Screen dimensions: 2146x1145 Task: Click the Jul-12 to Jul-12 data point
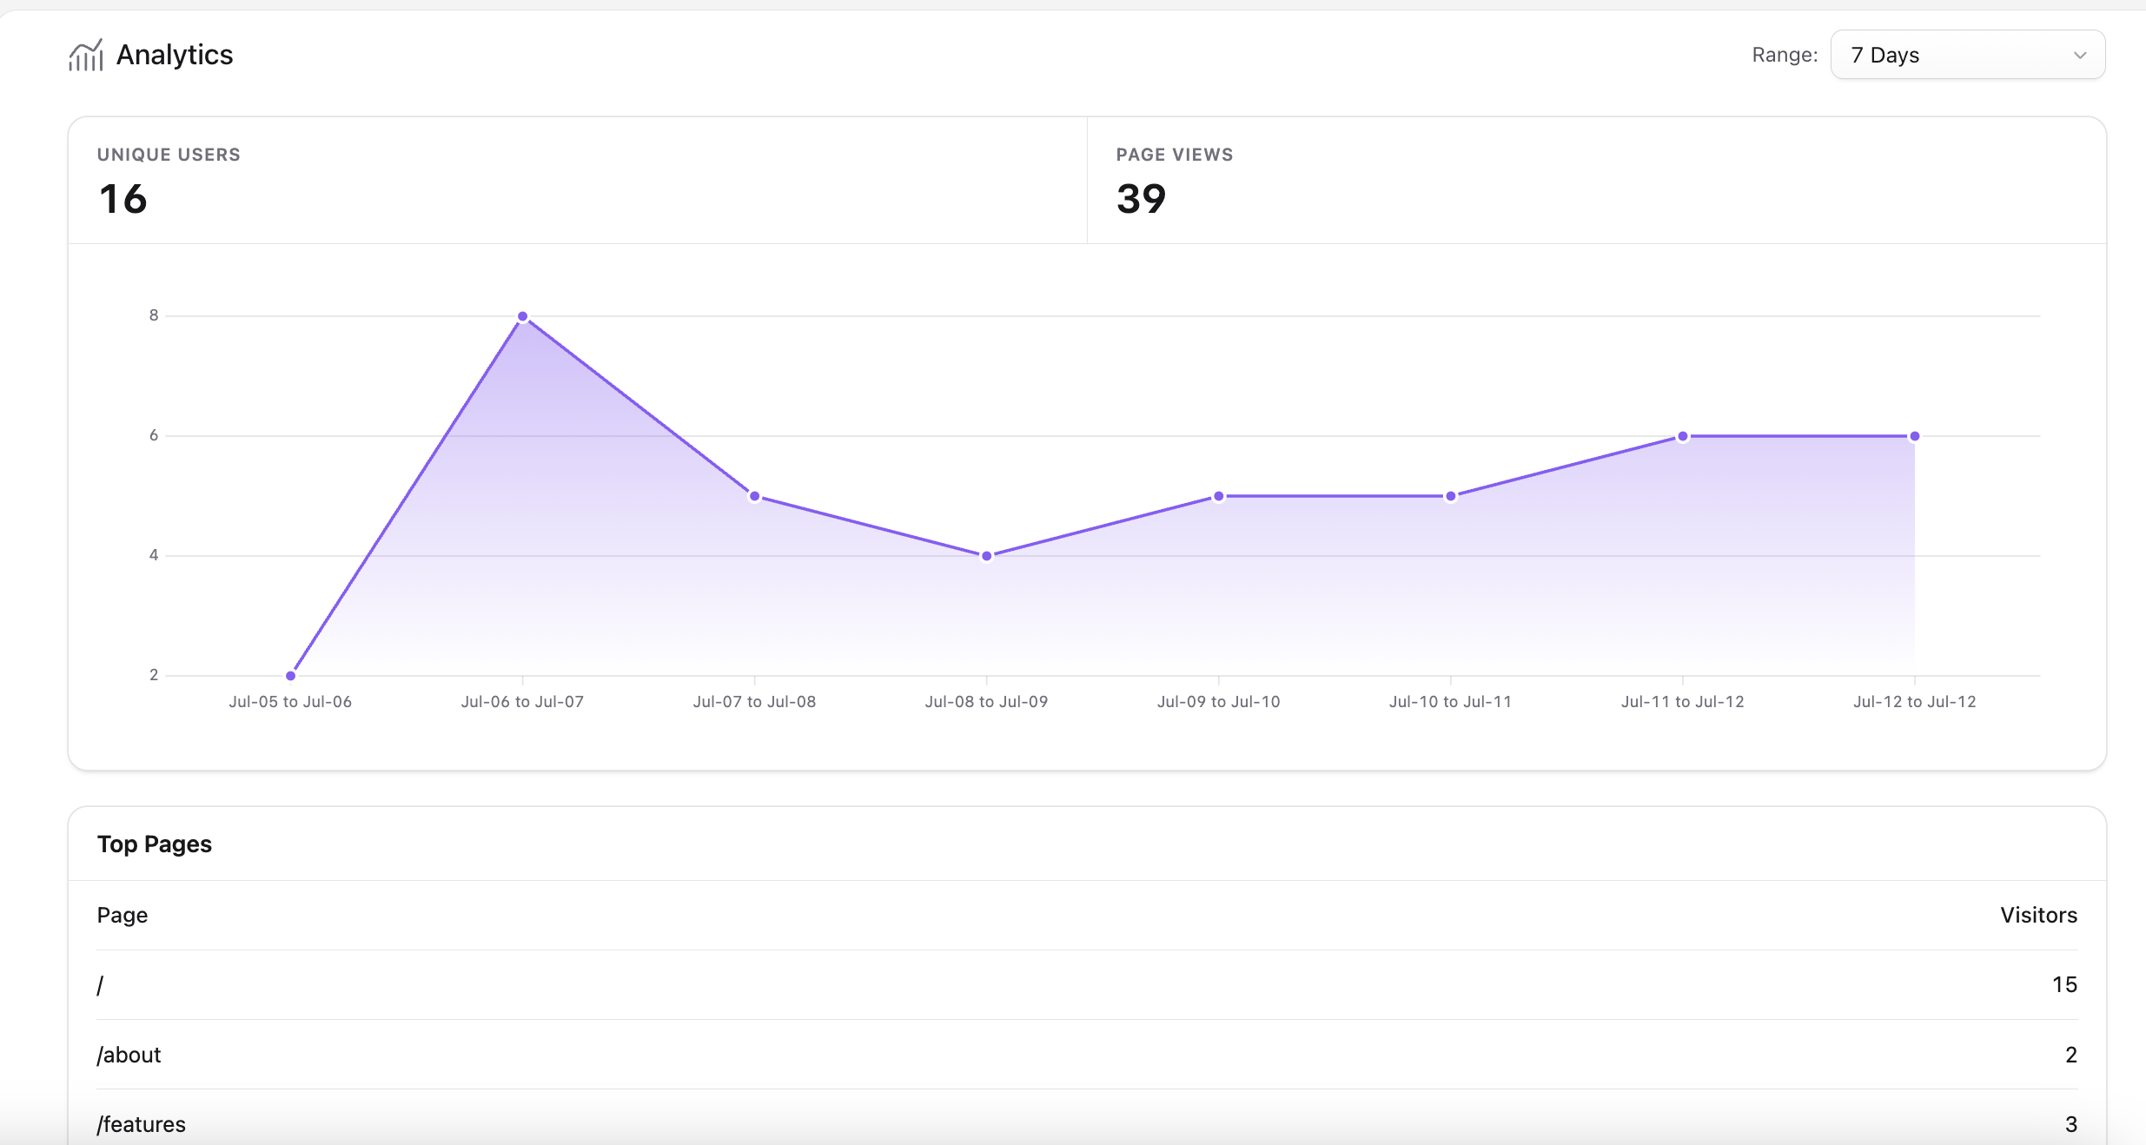coord(1915,436)
